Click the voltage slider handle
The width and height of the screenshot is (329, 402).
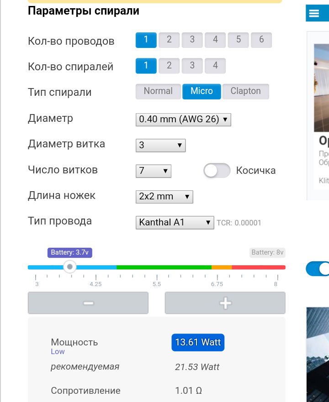point(69,267)
